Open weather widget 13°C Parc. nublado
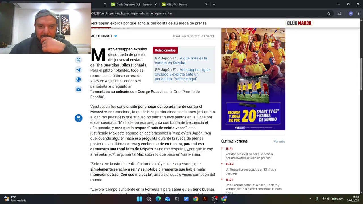This screenshot has height=204, width=363. pyautogui.click(x=15, y=199)
